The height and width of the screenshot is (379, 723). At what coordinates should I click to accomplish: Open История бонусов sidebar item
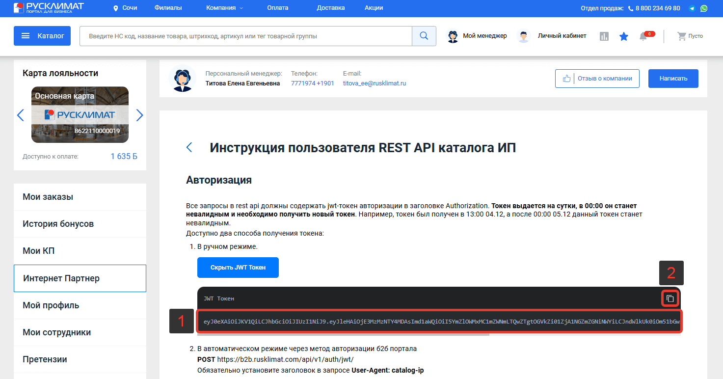click(x=80, y=224)
